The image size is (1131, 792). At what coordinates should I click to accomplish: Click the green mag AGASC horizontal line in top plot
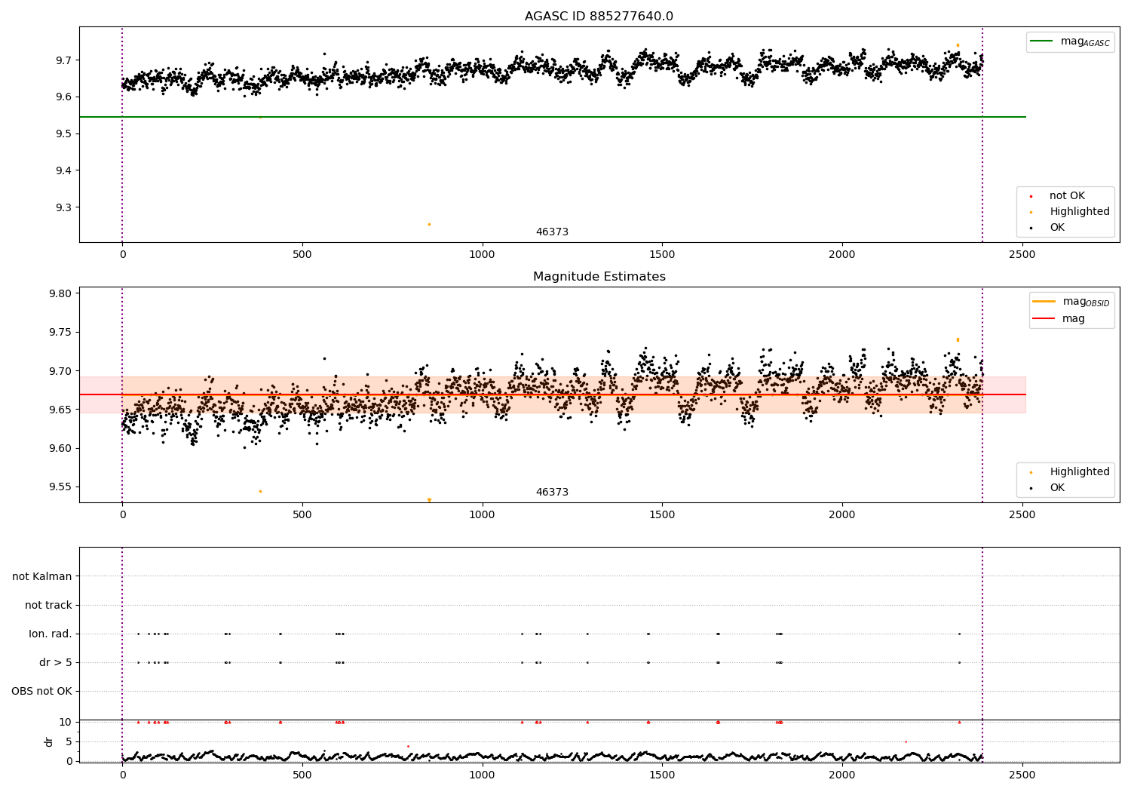(x=553, y=117)
